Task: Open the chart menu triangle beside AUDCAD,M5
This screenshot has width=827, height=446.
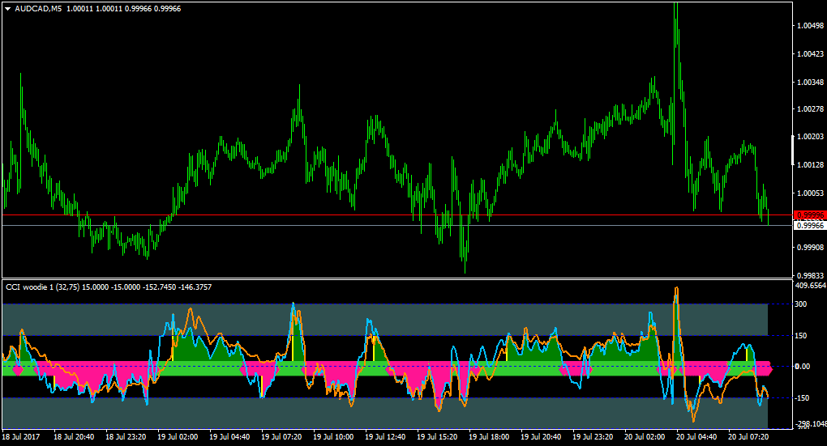Action: coord(8,9)
